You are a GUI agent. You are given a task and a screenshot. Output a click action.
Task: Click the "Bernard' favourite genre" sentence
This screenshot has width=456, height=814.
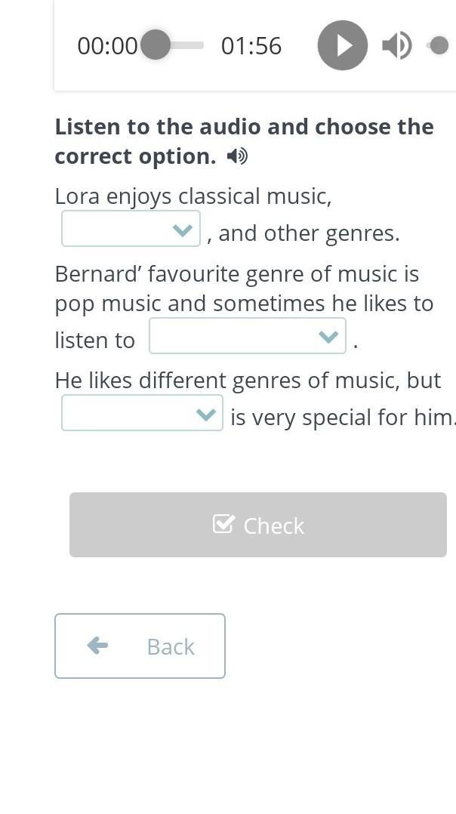pyautogui.click(x=236, y=274)
